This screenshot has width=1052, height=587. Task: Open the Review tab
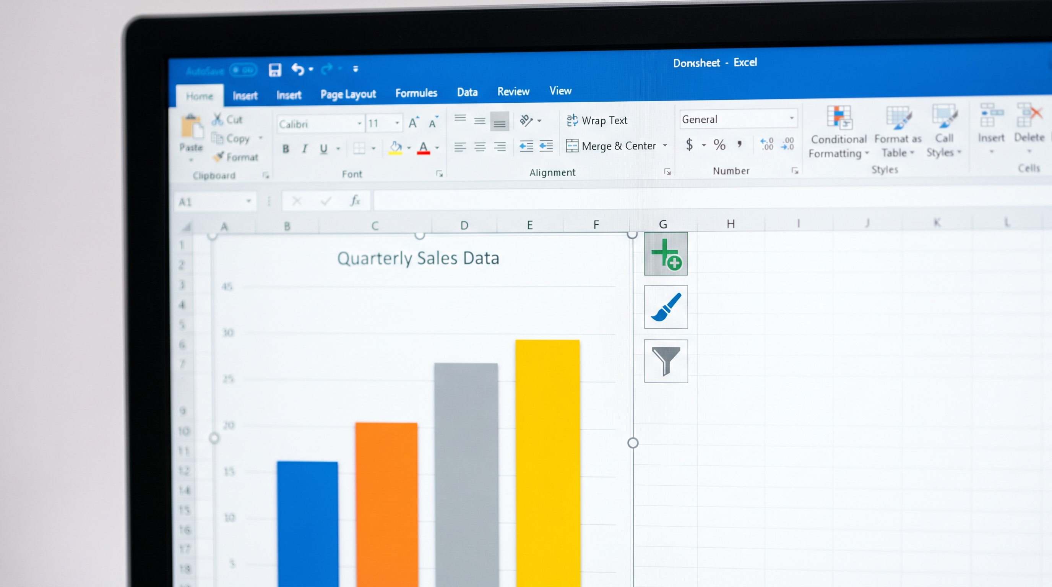[x=513, y=91]
